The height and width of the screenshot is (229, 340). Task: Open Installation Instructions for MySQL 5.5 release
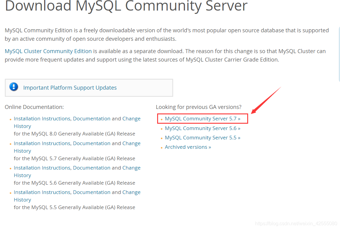coord(42,192)
